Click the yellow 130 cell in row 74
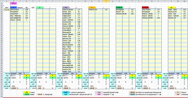Image resolution: width=188 pixels, height=98 pixels. click(x=27, y=92)
